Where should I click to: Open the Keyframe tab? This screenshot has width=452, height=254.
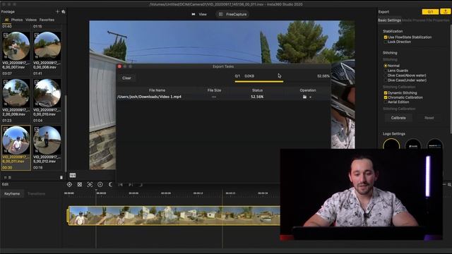[12, 194]
